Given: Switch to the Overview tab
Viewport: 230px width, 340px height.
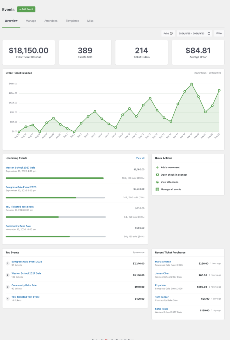Looking at the screenshot, I should click(11, 21).
